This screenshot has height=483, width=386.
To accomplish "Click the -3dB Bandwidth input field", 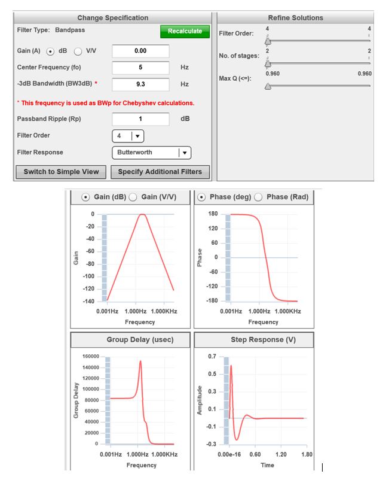I will pos(140,84).
